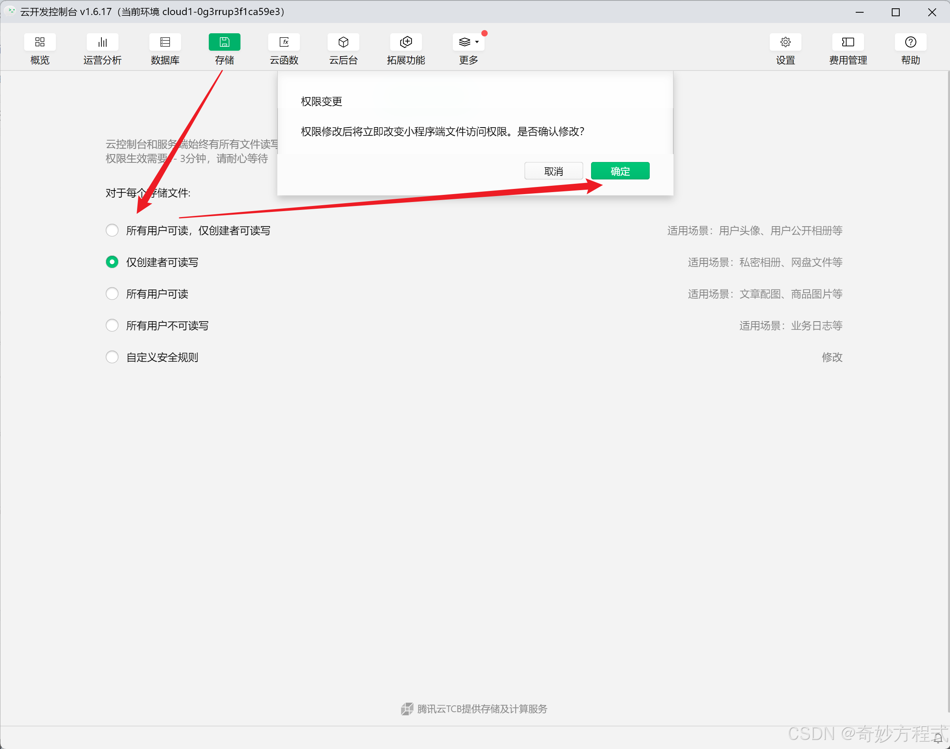The width and height of the screenshot is (950, 749).
Task: Click the green 确定 confirm button
Action: point(620,171)
